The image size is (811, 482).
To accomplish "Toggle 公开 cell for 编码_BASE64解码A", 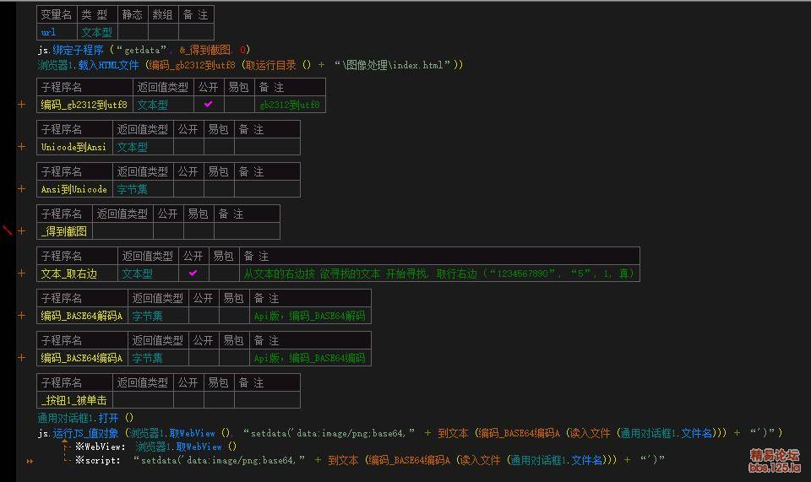I will [x=204, y=315].
